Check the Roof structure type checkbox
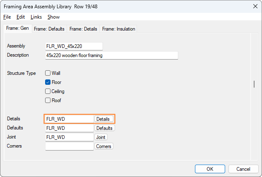The height and width of the screenshot is (177, 262). (x=48, y=100)
